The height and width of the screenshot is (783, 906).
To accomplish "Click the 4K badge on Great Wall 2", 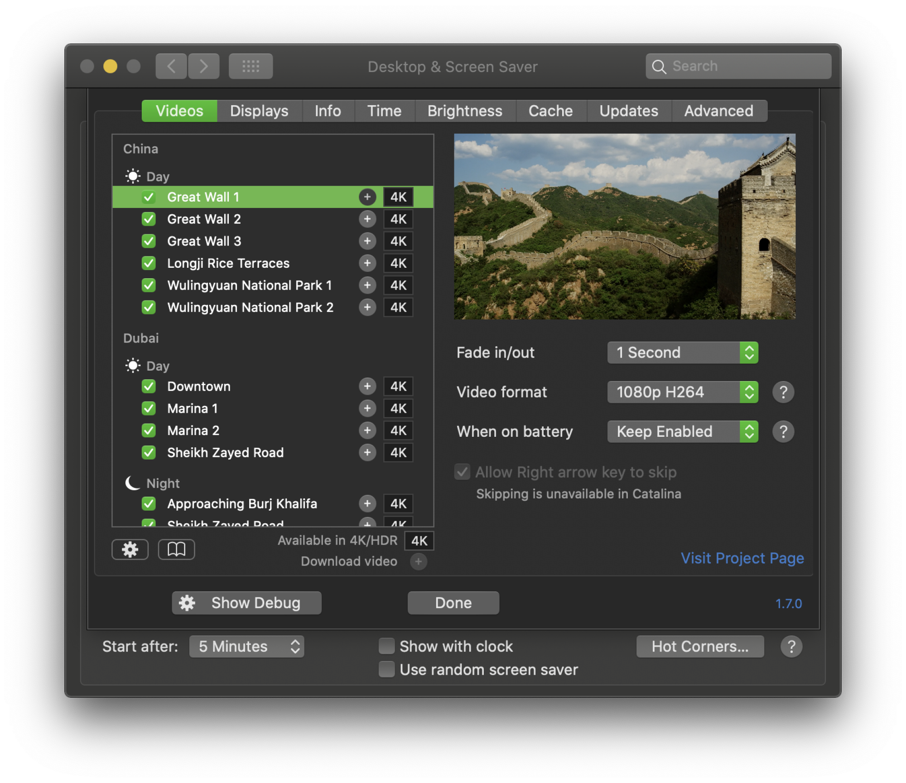I will [x=399, y=219].
